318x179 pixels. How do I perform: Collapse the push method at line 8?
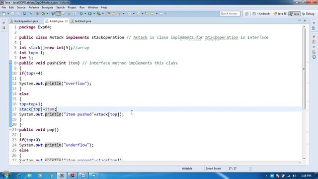(17, 63)
